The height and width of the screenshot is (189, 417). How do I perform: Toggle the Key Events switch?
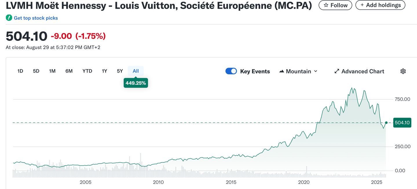[x=231, y=71]
